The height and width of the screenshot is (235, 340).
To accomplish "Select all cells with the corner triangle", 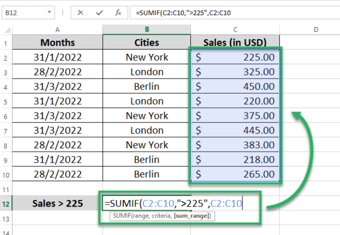I will coord(7,29).
